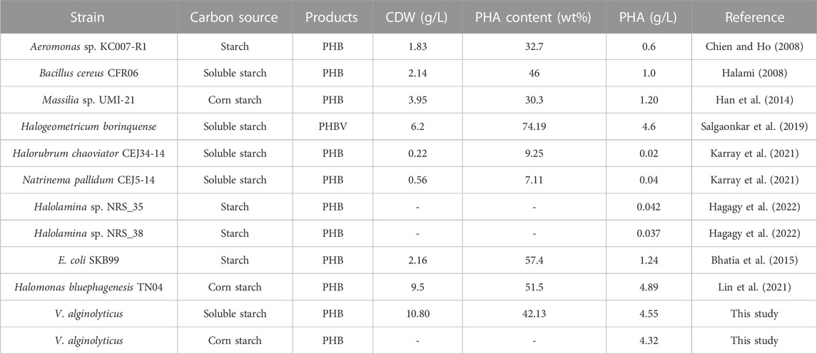The height and width of the screenshot is (354, 817).
Task: Open the Bhatia et al. (2015) reference
Action: coord(753,260)
